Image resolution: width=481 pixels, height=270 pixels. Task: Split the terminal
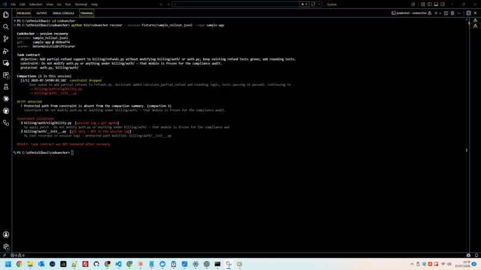pyautogui.click(x=446, y=13)
